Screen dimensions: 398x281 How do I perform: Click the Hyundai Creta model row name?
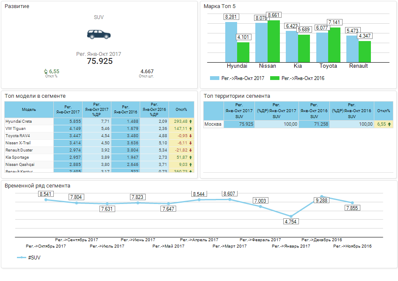pyautogui.click(x=19, y=121)
